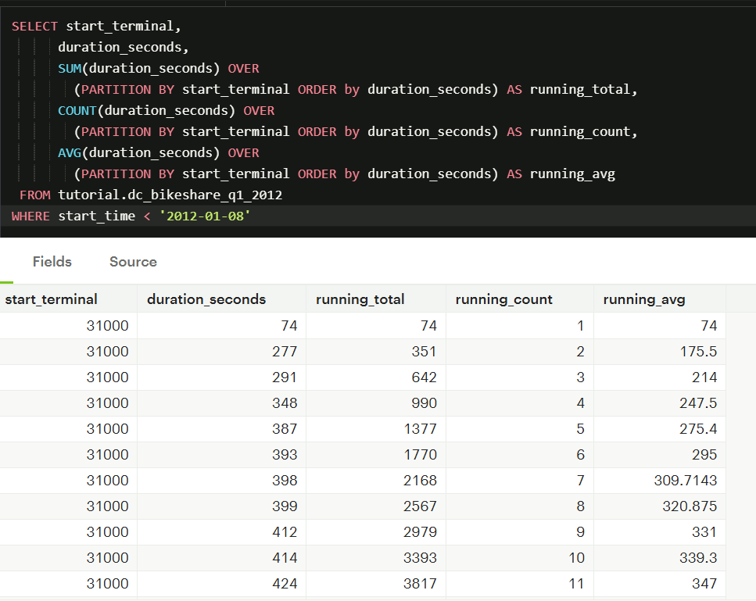Open the Fields tab

[52, 262]
